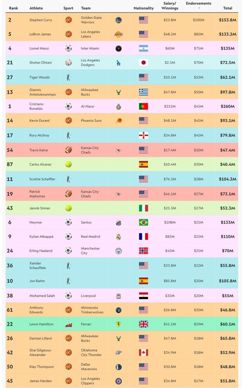Click the Manchester City crest
This screenshot has width=242, height=388.
pos(118,251)
